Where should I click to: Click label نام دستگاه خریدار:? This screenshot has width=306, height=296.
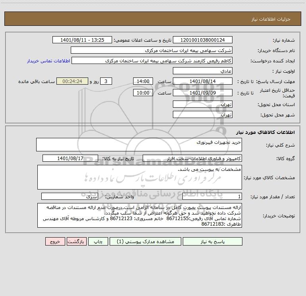pos(276,51)
